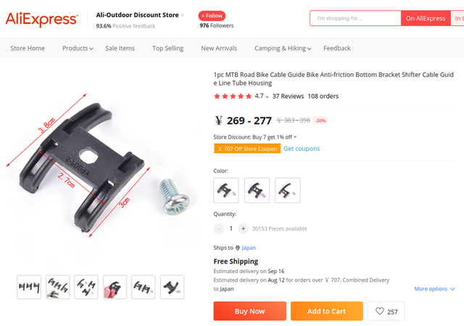Click the Get coupons link
This screenshot has height=326, width=464.
click(302, 148)
